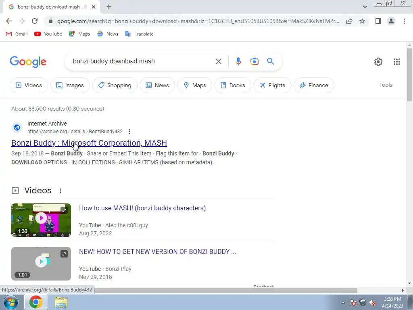
Task: Show hidden system tray icons
Action: pyautogui.click(x=343, y=302)
